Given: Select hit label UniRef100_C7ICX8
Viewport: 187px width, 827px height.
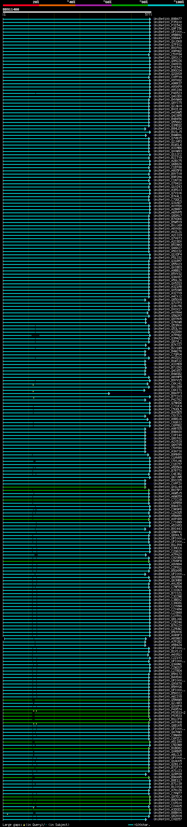Looking at the screenshot, I should tap(168, 500).
